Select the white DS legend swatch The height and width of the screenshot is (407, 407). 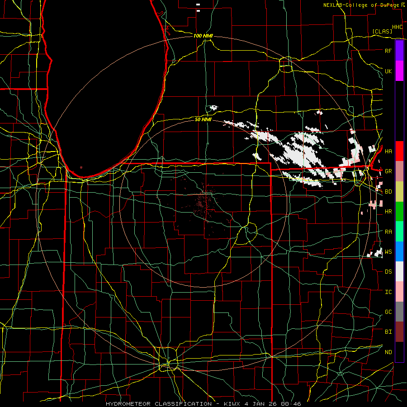(x=399, y=271)
